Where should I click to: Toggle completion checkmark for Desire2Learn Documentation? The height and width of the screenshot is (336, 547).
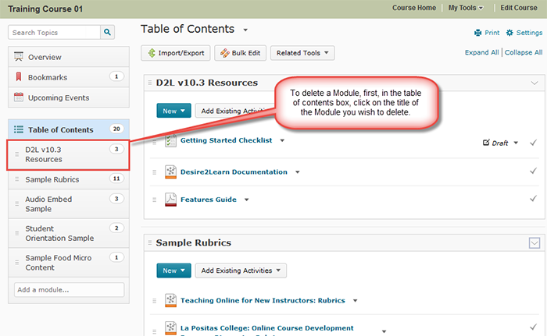point(533,172)
